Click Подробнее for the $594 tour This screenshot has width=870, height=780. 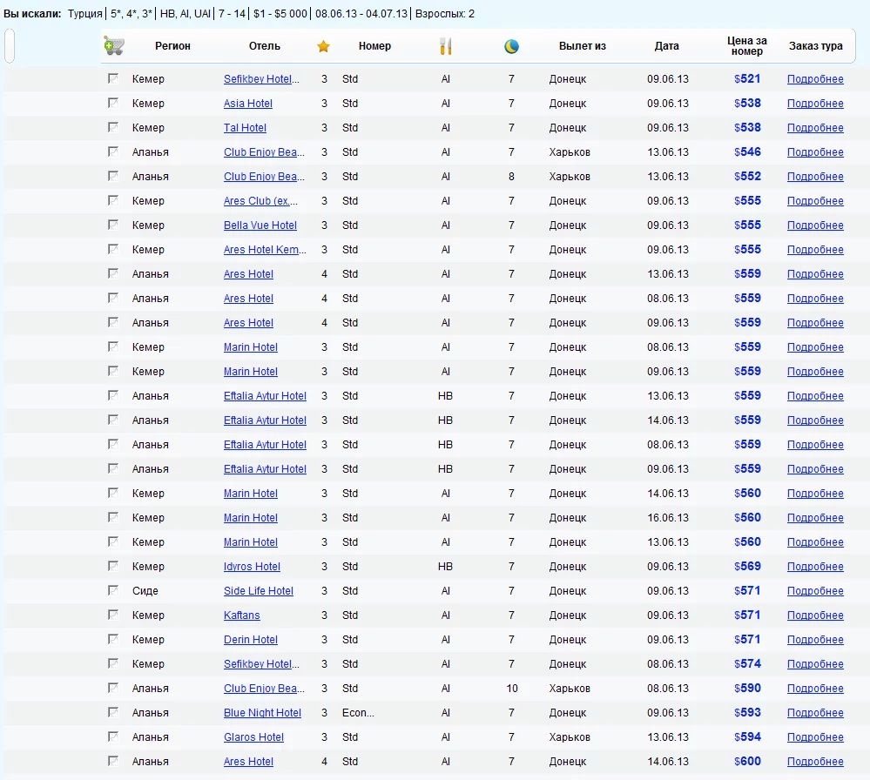(815, 737)
